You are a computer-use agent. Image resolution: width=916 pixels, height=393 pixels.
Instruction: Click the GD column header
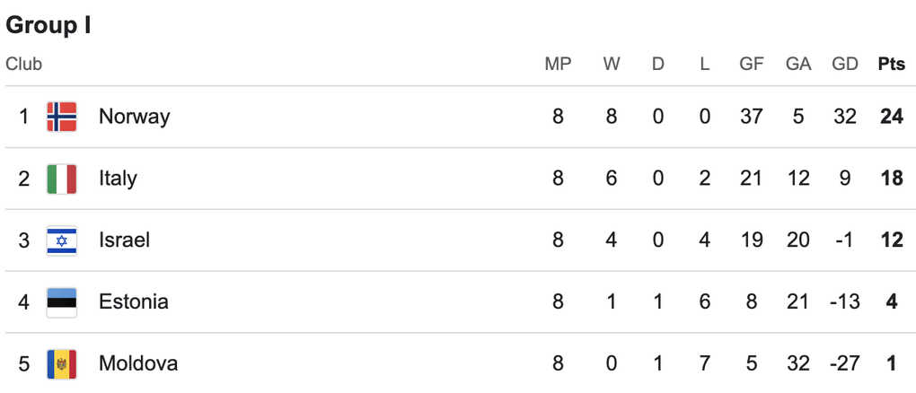point(844,65)
